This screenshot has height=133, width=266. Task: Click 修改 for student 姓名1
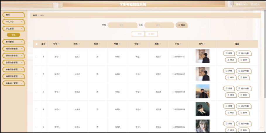pos(231,60)
